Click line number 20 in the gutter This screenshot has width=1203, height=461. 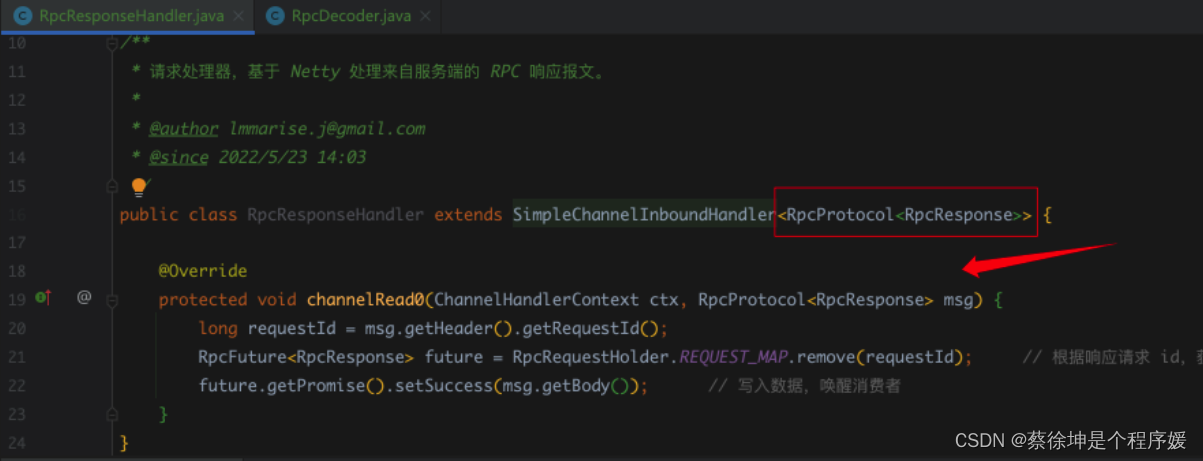15,328
